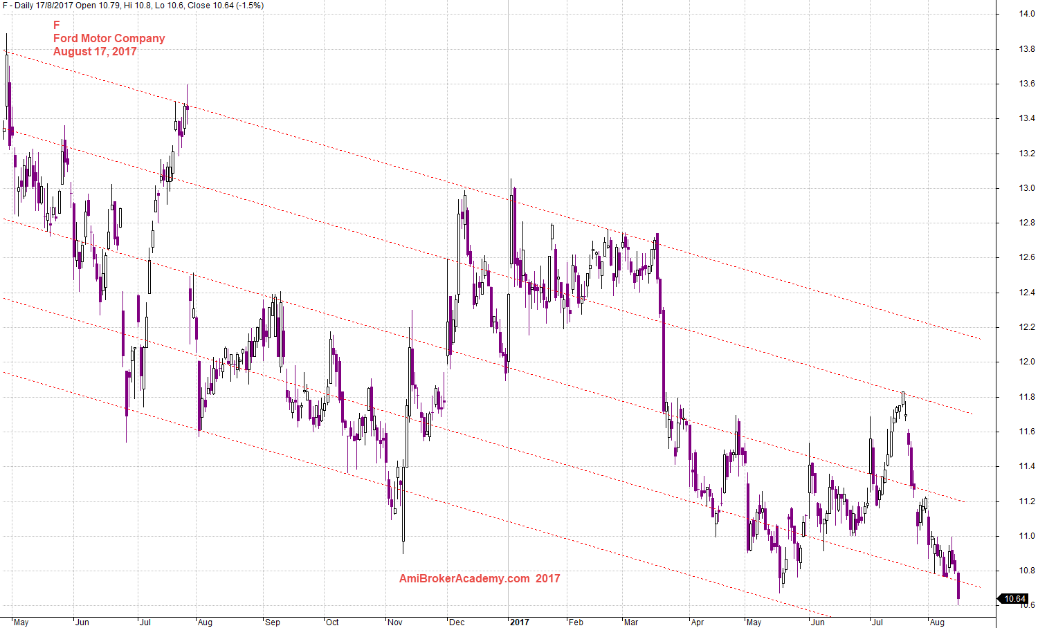Click the 11.4 price axis label
1038x628 pixels.
pyautogui.click(x=1026, y=466)
